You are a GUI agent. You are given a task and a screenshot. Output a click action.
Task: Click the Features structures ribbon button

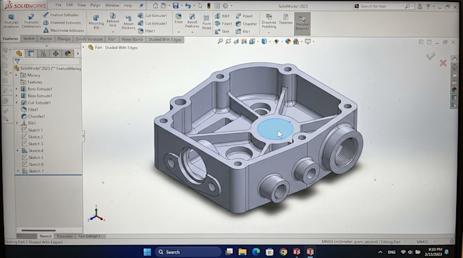(11, 21)
